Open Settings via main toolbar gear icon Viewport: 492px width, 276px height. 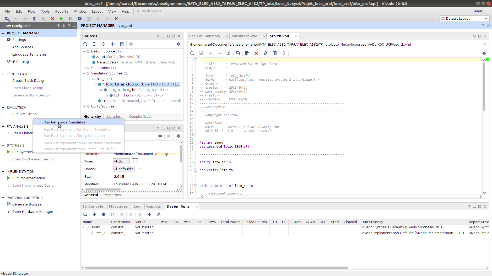(x=80, y=19)
